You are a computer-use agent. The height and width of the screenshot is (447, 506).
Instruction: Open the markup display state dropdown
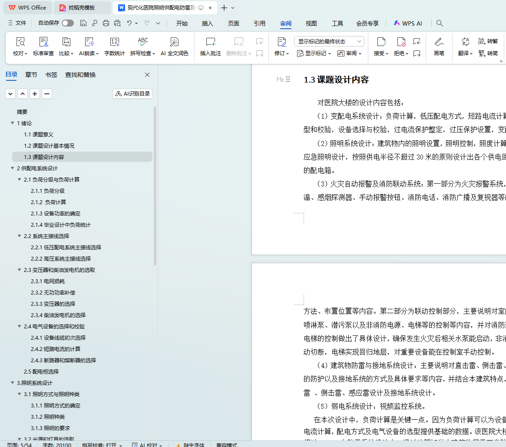pyautogui.click(x=329, y=41)
